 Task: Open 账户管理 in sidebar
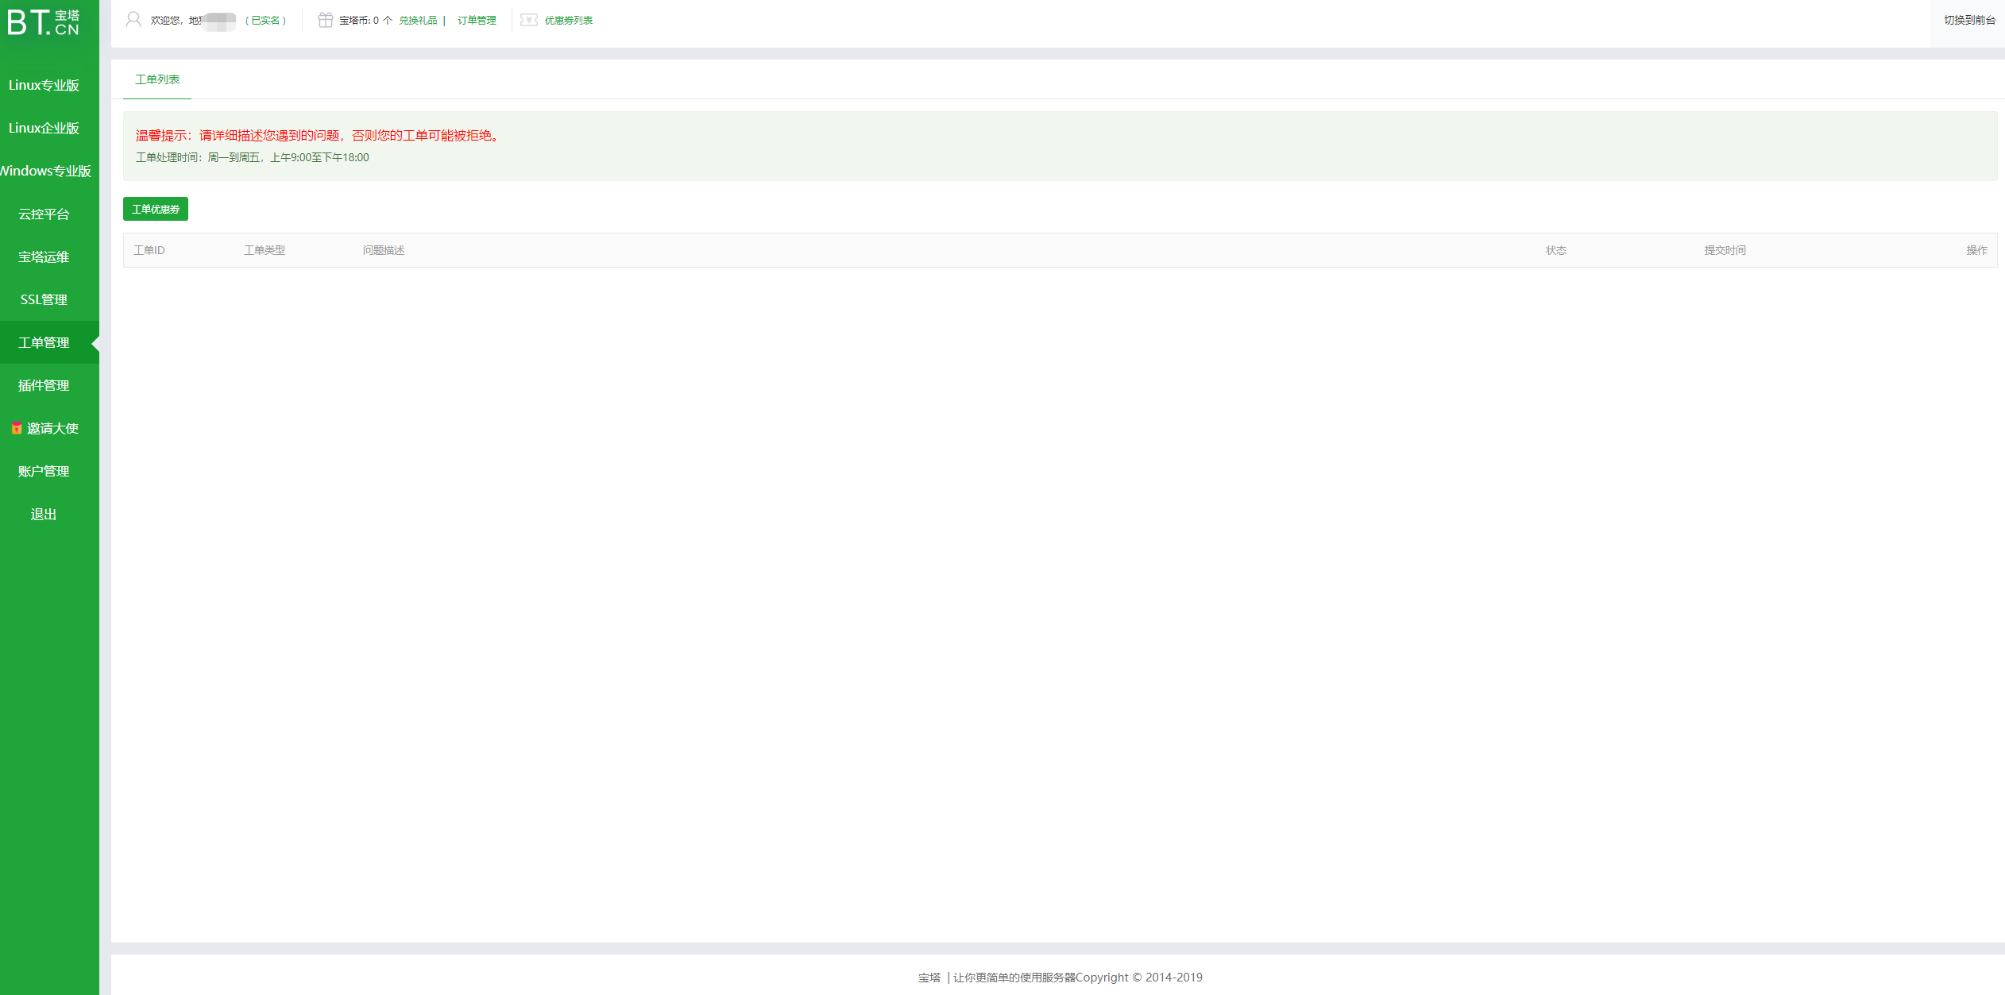point(44,472)
